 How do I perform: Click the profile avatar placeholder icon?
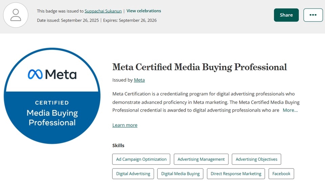16,15
